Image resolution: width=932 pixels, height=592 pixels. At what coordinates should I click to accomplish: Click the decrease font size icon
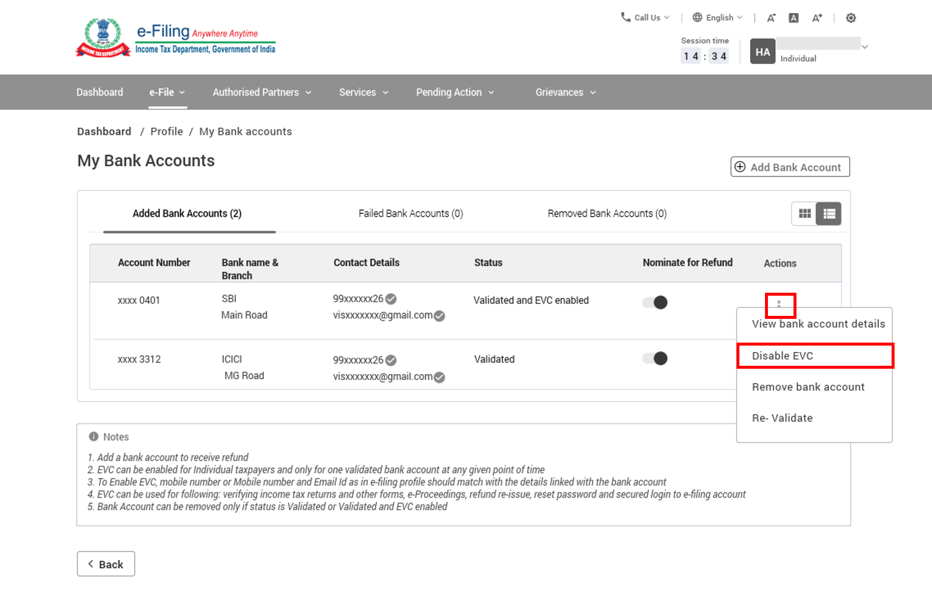(x=771, y=18)
